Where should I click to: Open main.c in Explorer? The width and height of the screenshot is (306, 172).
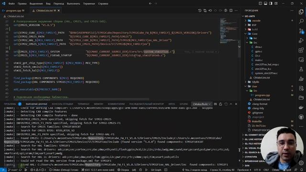259,60
